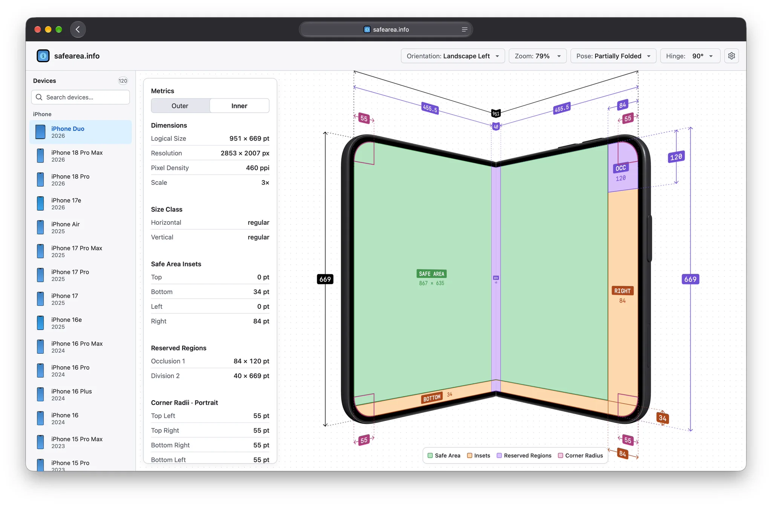Viewport: 772px width, 505px height.
Task: Click the BOTTOM inset label on device
Action: coord(432,398)
